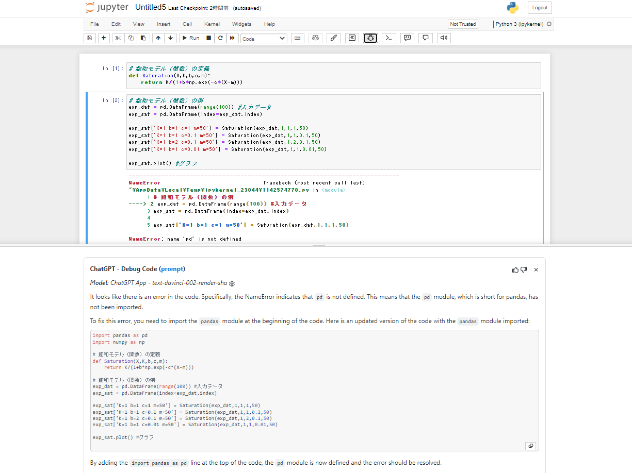Viewport: 632px width, 473px height.
Task: Toggle the Not Trusted notebook status
Action: 463,24
